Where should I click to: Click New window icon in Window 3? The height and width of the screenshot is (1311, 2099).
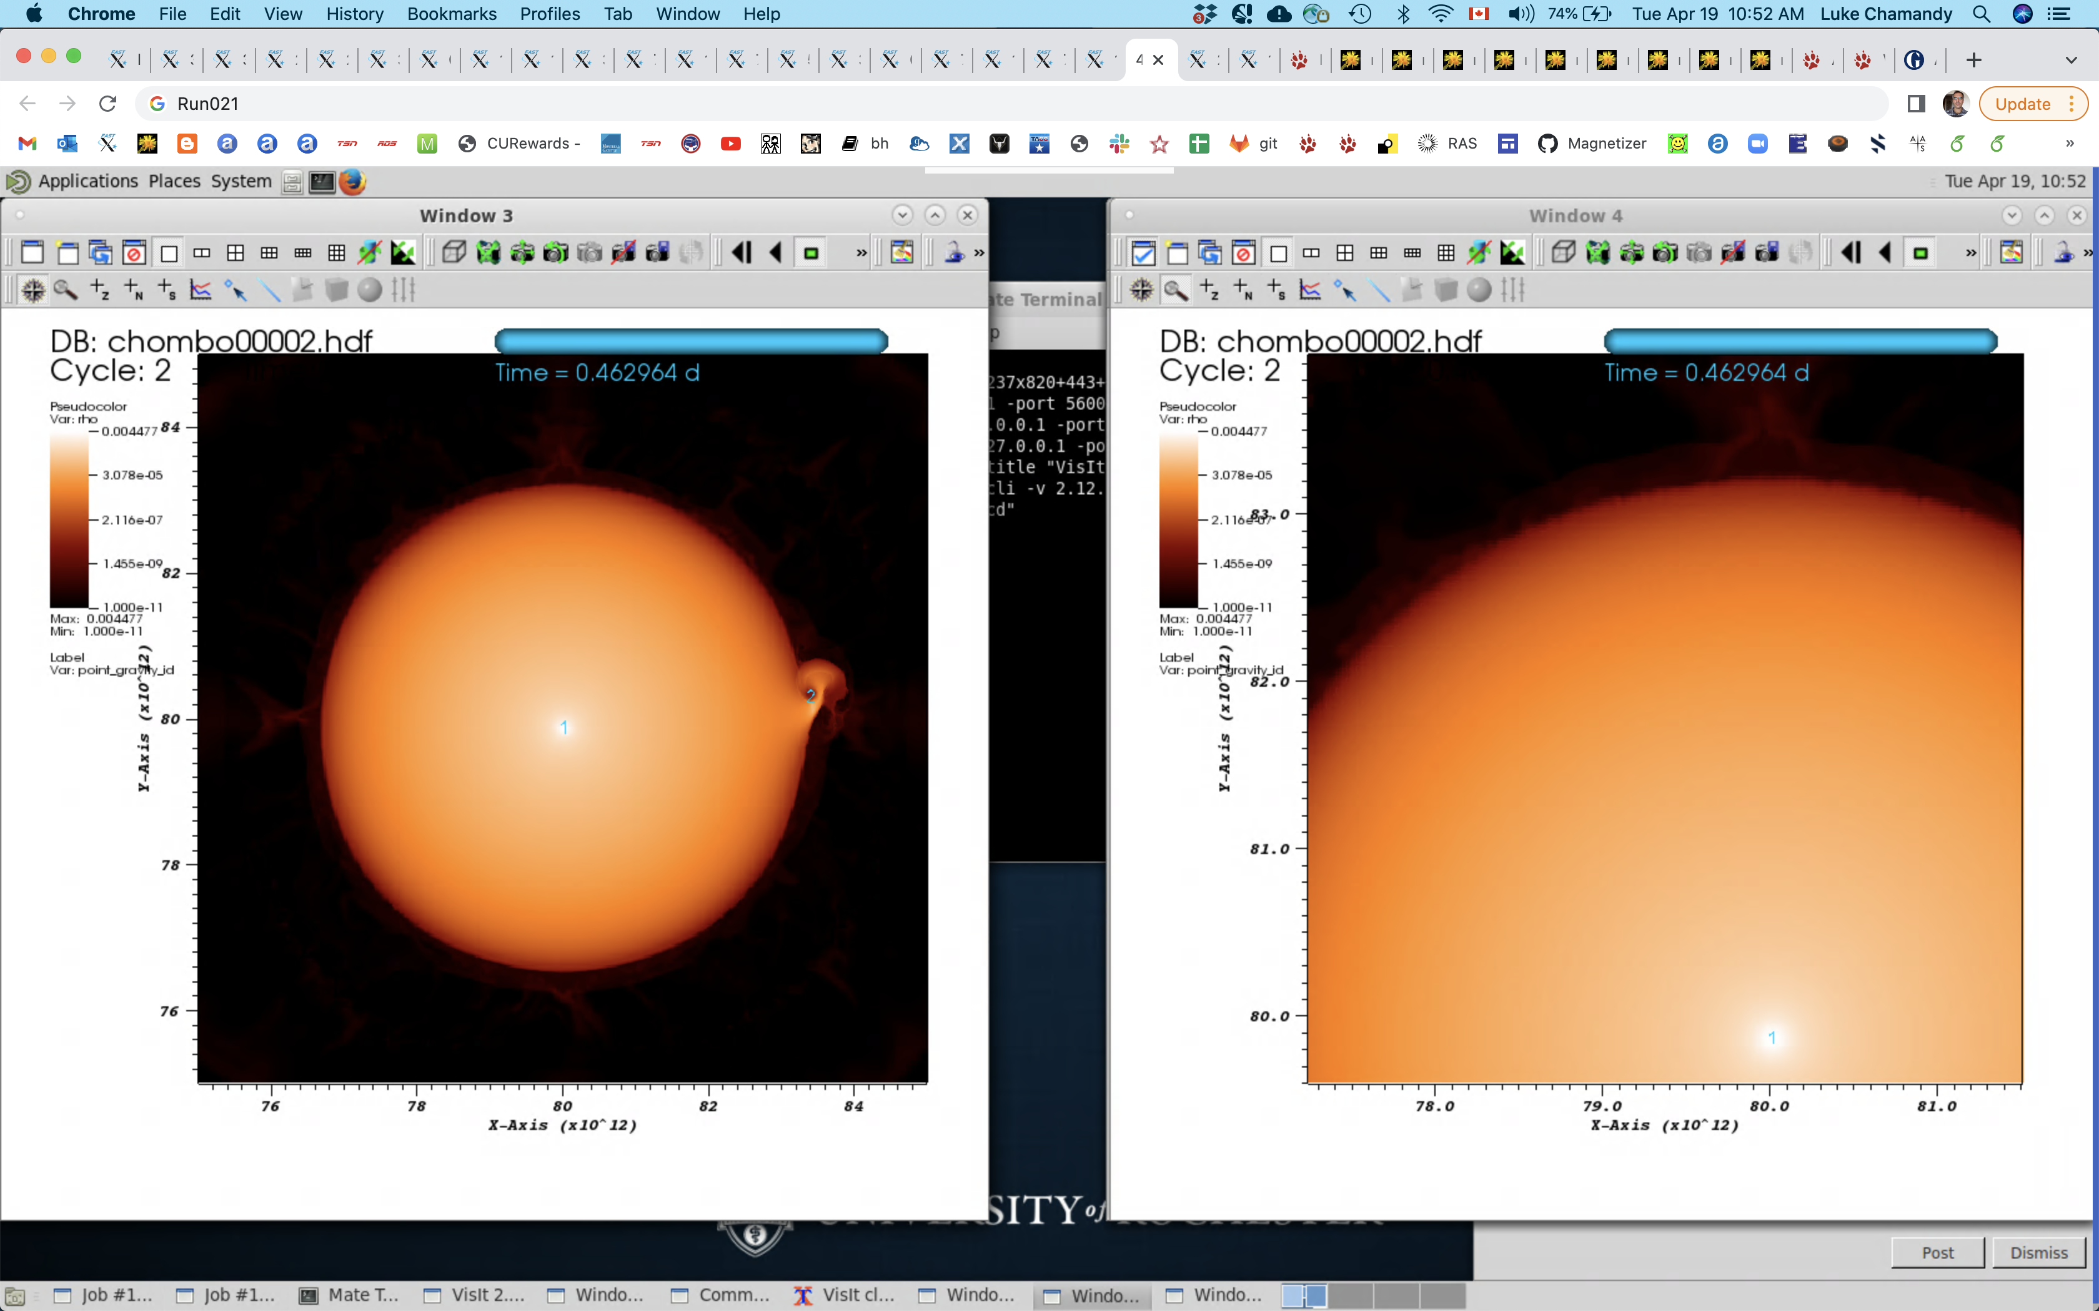point(67,253)
